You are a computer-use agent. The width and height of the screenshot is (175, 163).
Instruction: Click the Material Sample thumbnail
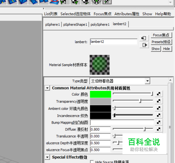click(x=99, y=65)
